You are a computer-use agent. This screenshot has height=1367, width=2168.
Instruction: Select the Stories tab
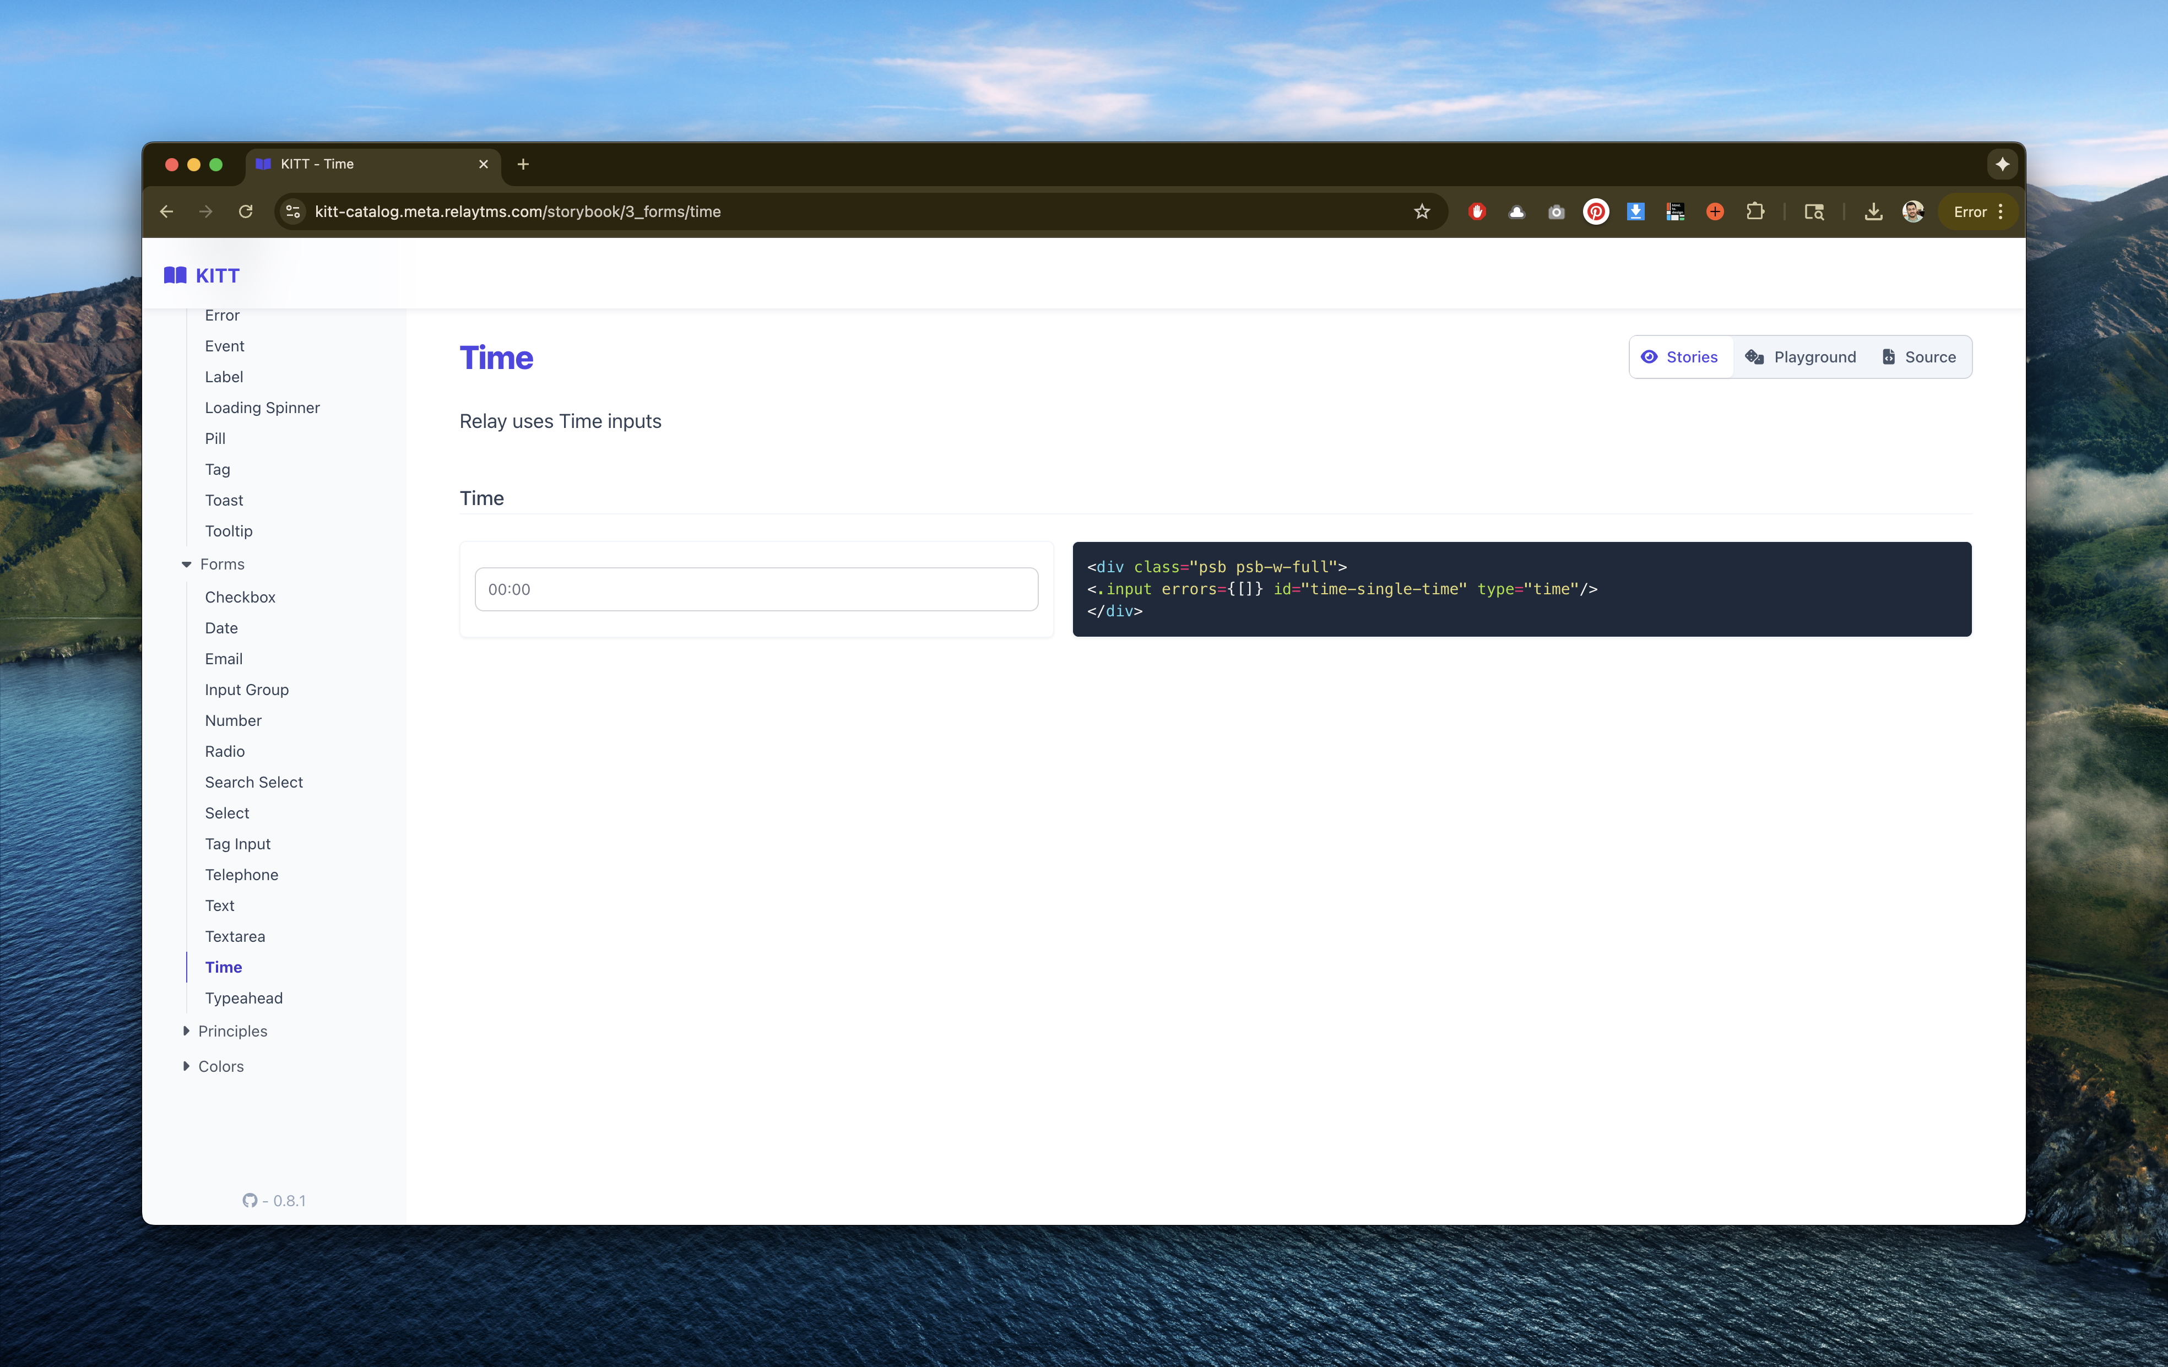(x=1680, y=357)
